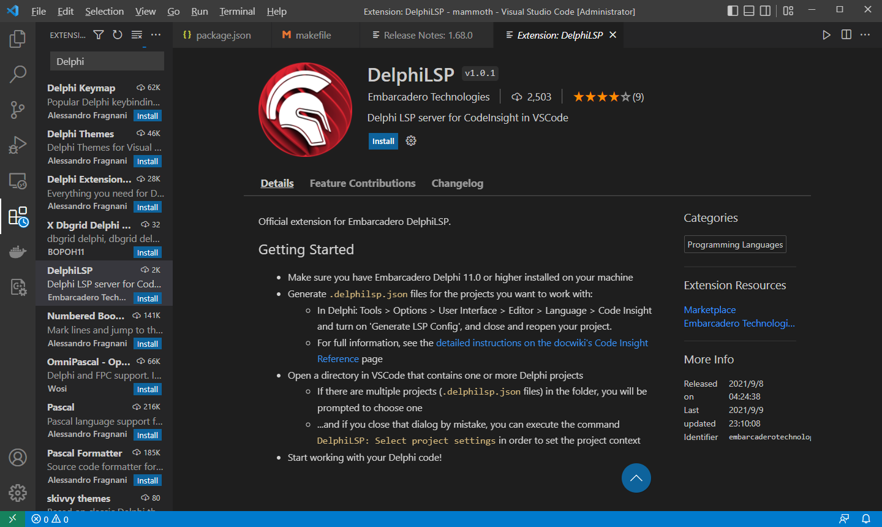Click the extension star rating

608,97
